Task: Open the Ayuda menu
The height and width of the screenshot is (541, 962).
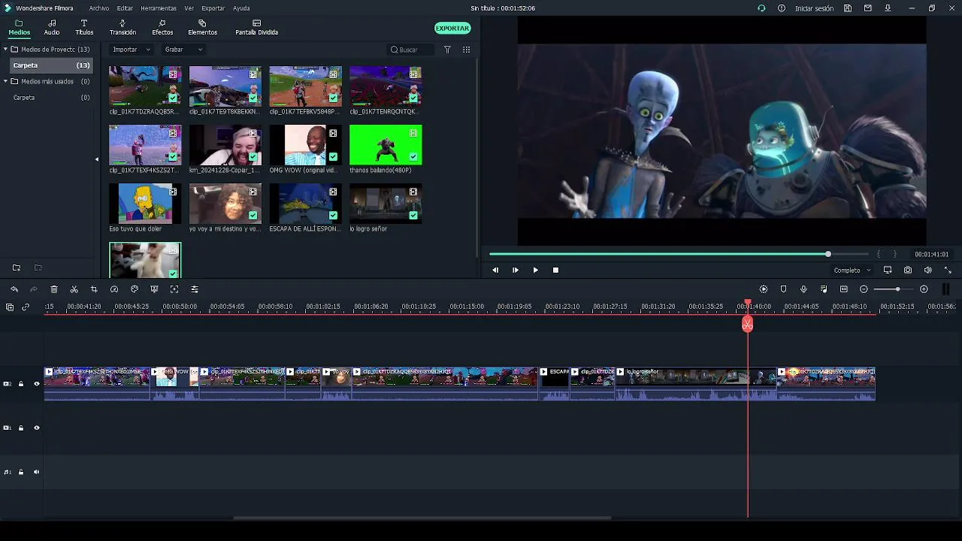Action: coord(241,8)
